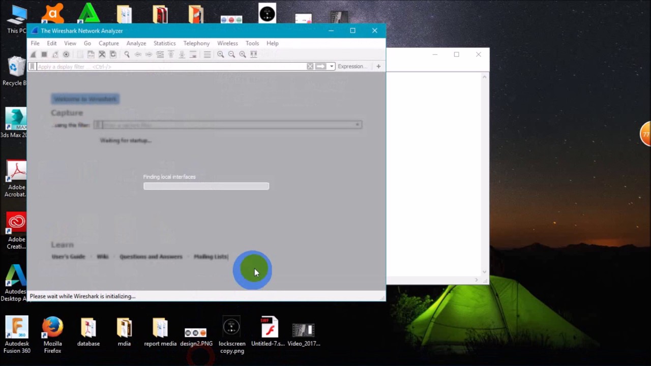Jump to first packet icon
Image resolution: width=651 pixels, height=366 pixels.
[171, 54]
